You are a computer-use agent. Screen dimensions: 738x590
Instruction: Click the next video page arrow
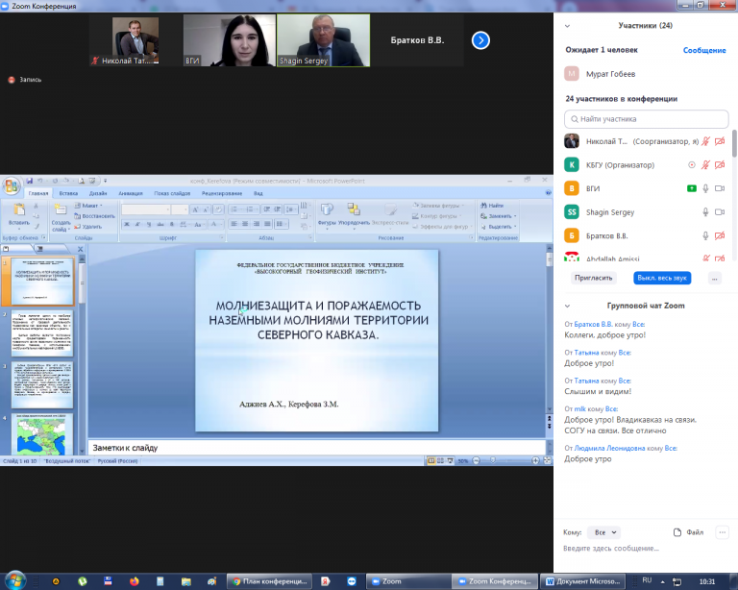coord(481,40)
